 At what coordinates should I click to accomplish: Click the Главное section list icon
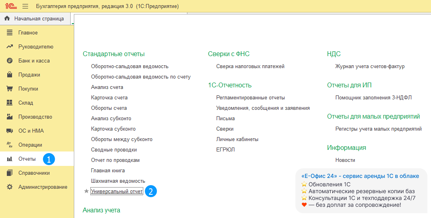pyautogui.click(x=10, y=33)
